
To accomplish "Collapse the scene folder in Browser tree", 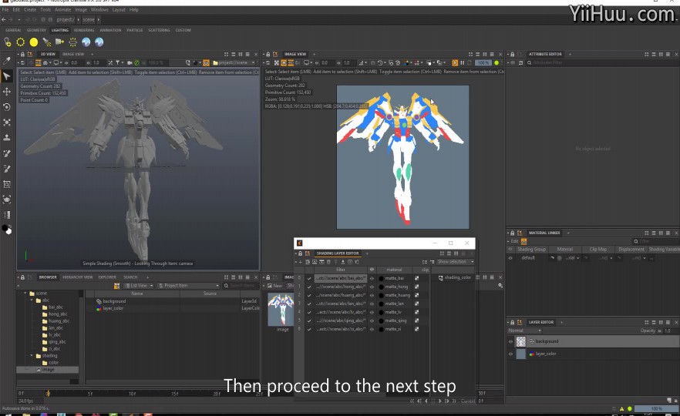I will tap(25, 294).
